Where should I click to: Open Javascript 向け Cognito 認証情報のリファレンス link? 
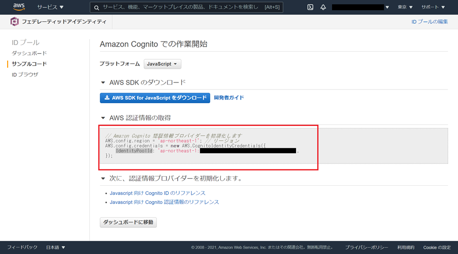(x=164, y=202)
